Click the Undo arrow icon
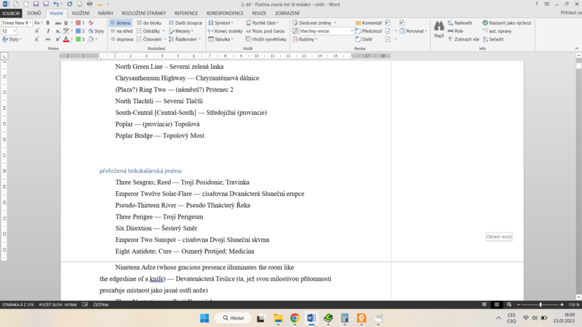The width and height of the screenshot is (582, 327). click(x=56, y=4)
